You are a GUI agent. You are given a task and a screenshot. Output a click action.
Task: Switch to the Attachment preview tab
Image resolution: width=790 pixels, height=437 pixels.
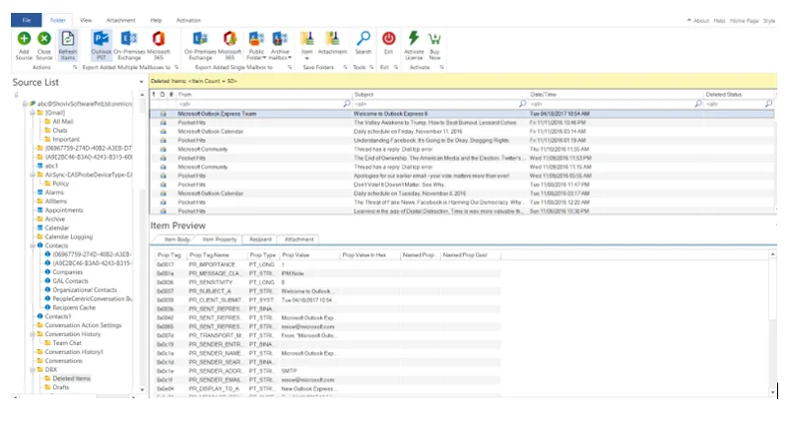click(299, 239)
